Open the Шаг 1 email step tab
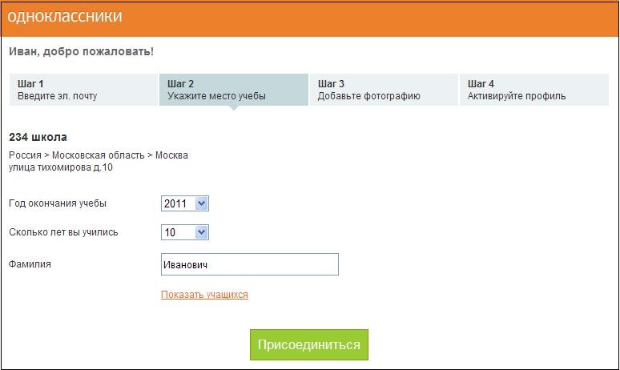Viewport: 620px width, 370px height. tap(83, 90)
